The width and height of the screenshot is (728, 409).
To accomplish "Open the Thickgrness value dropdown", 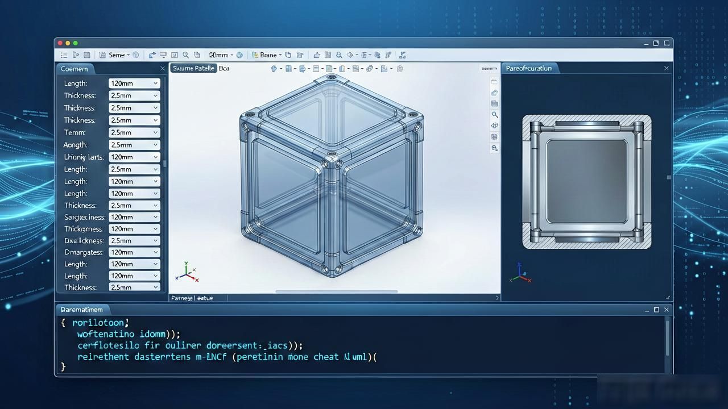I will pos(134,229).
